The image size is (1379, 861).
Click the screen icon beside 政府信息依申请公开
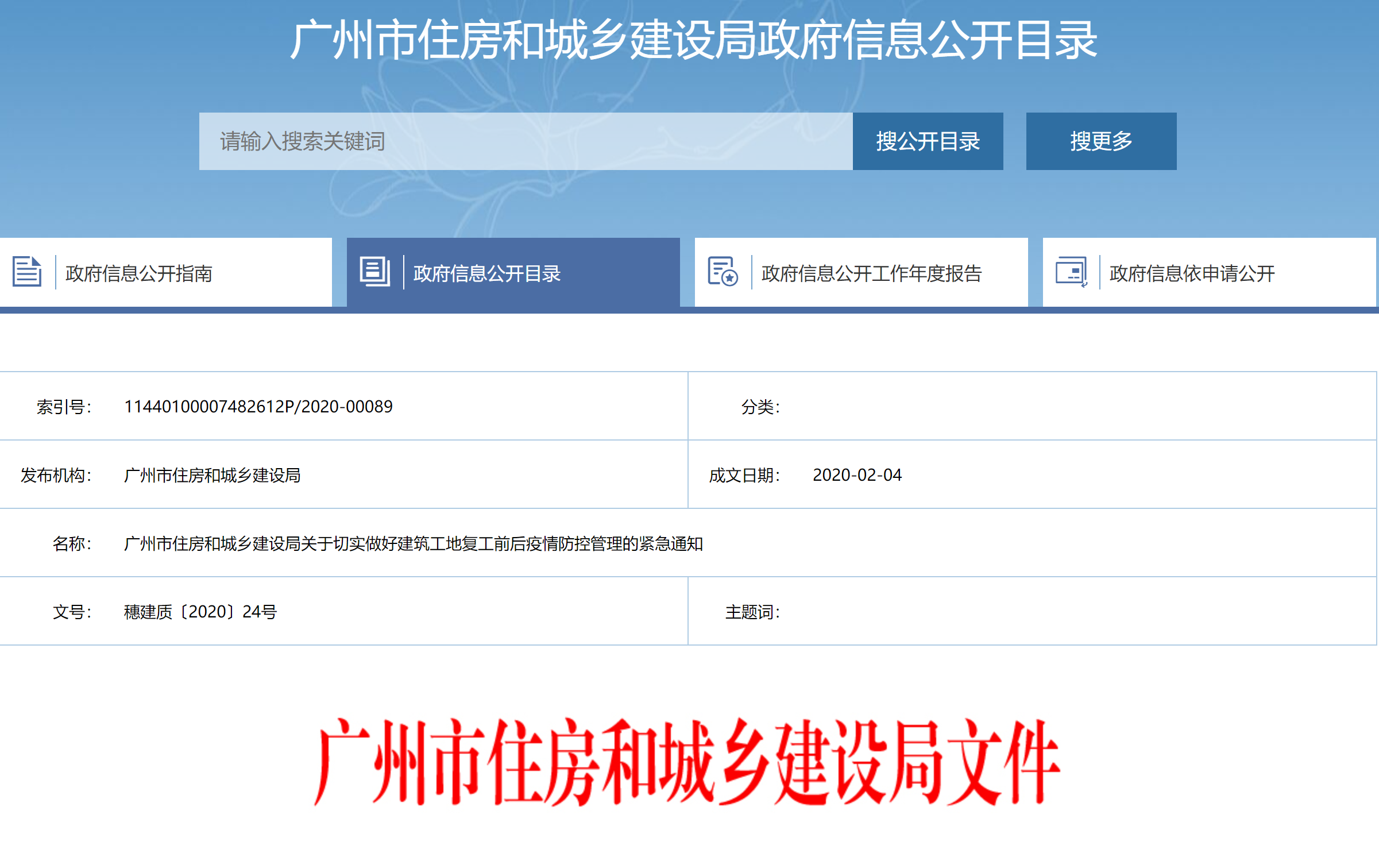[x=1071, y=272]
